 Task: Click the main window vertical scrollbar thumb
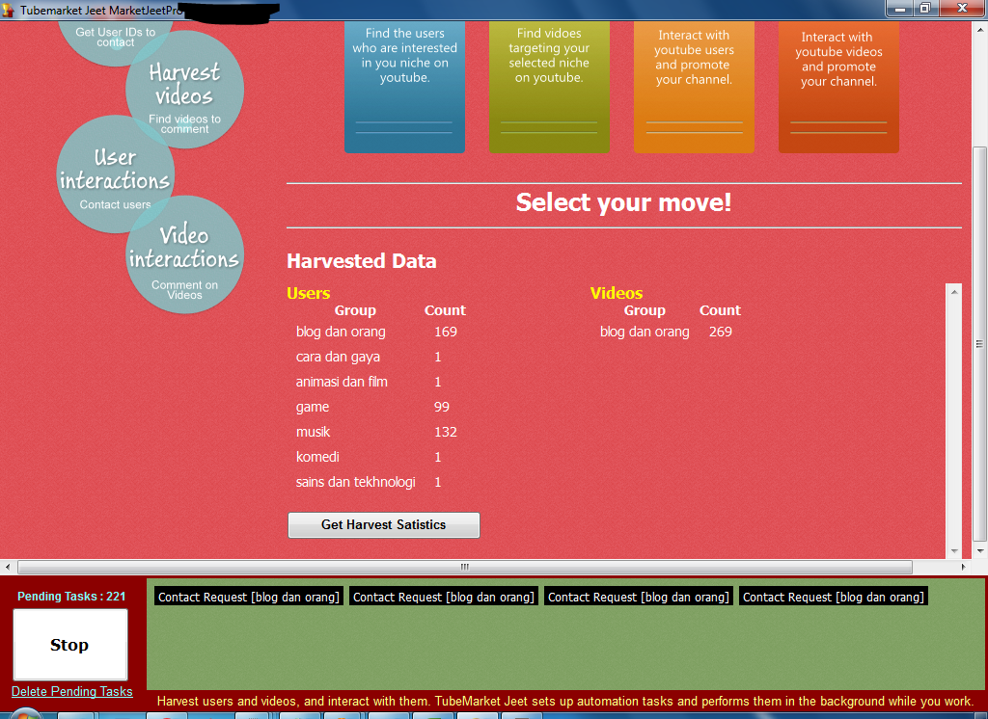[x=980, y=344]
